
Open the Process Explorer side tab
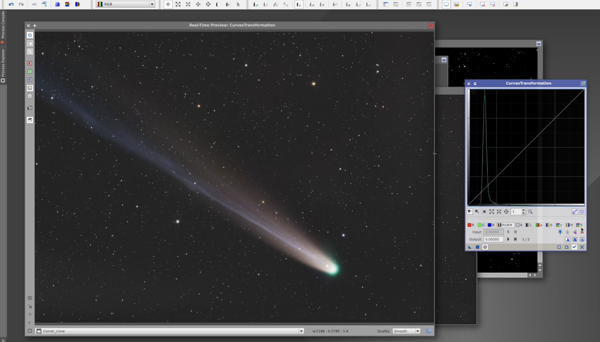tap(3, 64)
